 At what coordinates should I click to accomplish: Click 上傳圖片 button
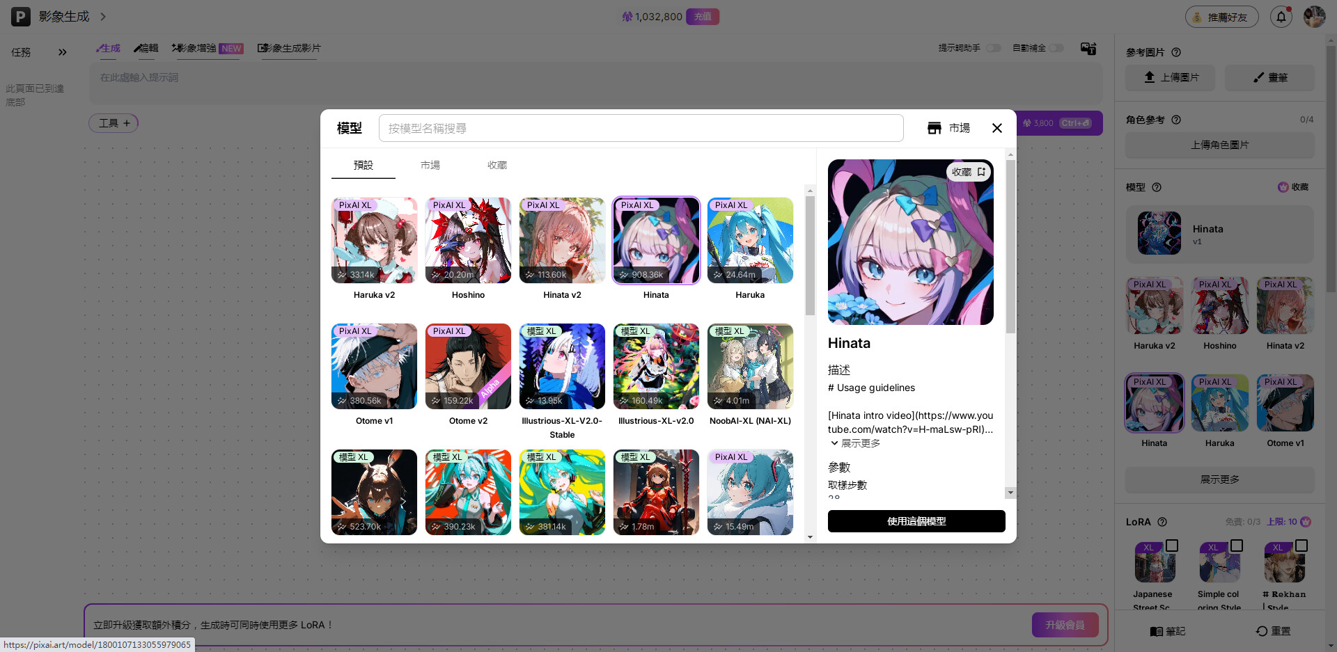tap(1171, 77)
